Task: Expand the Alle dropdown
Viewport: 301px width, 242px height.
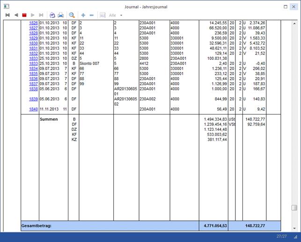Action: pos(121,15)
